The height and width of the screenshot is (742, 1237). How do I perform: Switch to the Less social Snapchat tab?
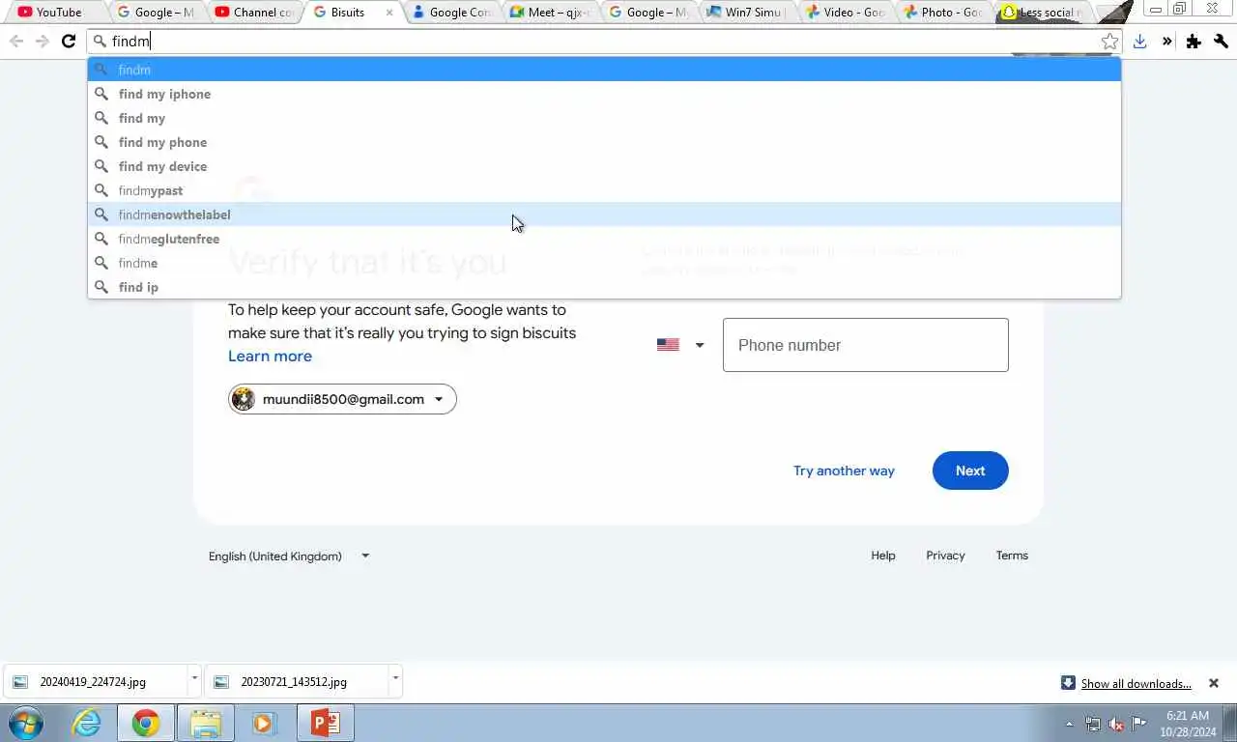pyautogui.click(x=1043, y=13)
